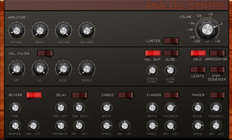Viewport: 232px width, 140px height.
Task: Click the Delay Dry Wet knob
Action: tap(79, 126)
